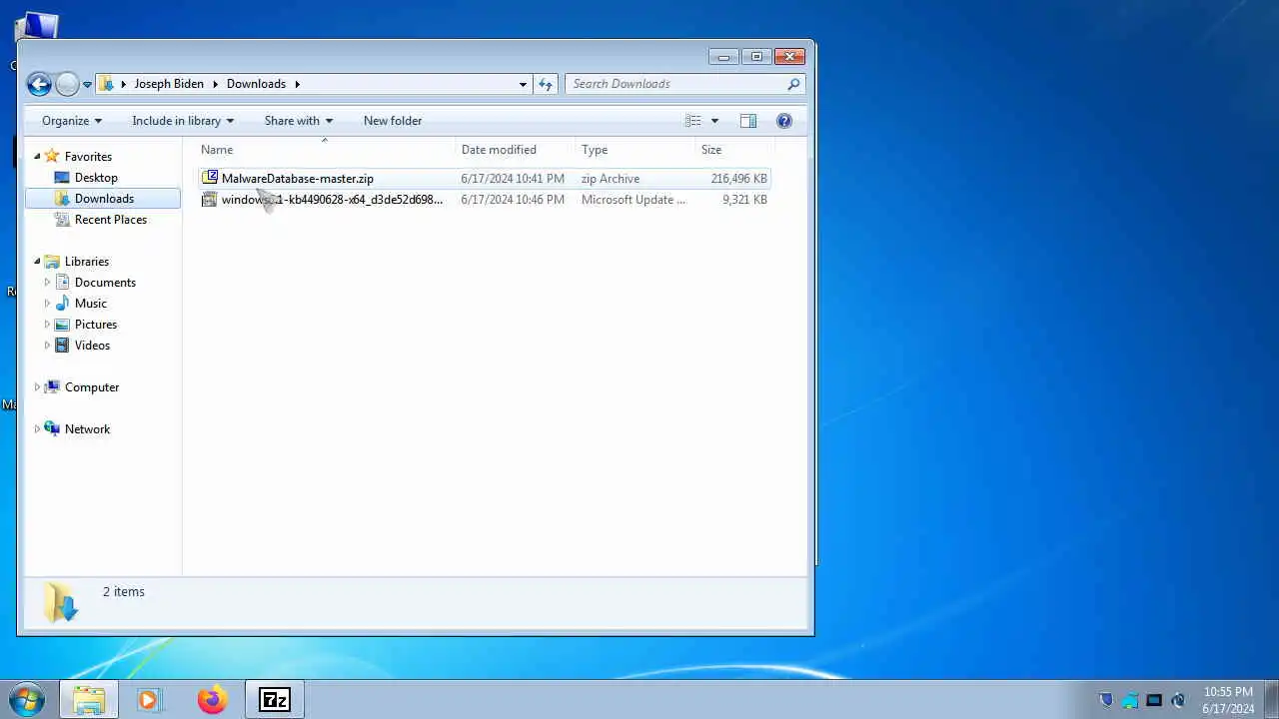Create a New folder
1279x719 pixels.
click(393, 121)
